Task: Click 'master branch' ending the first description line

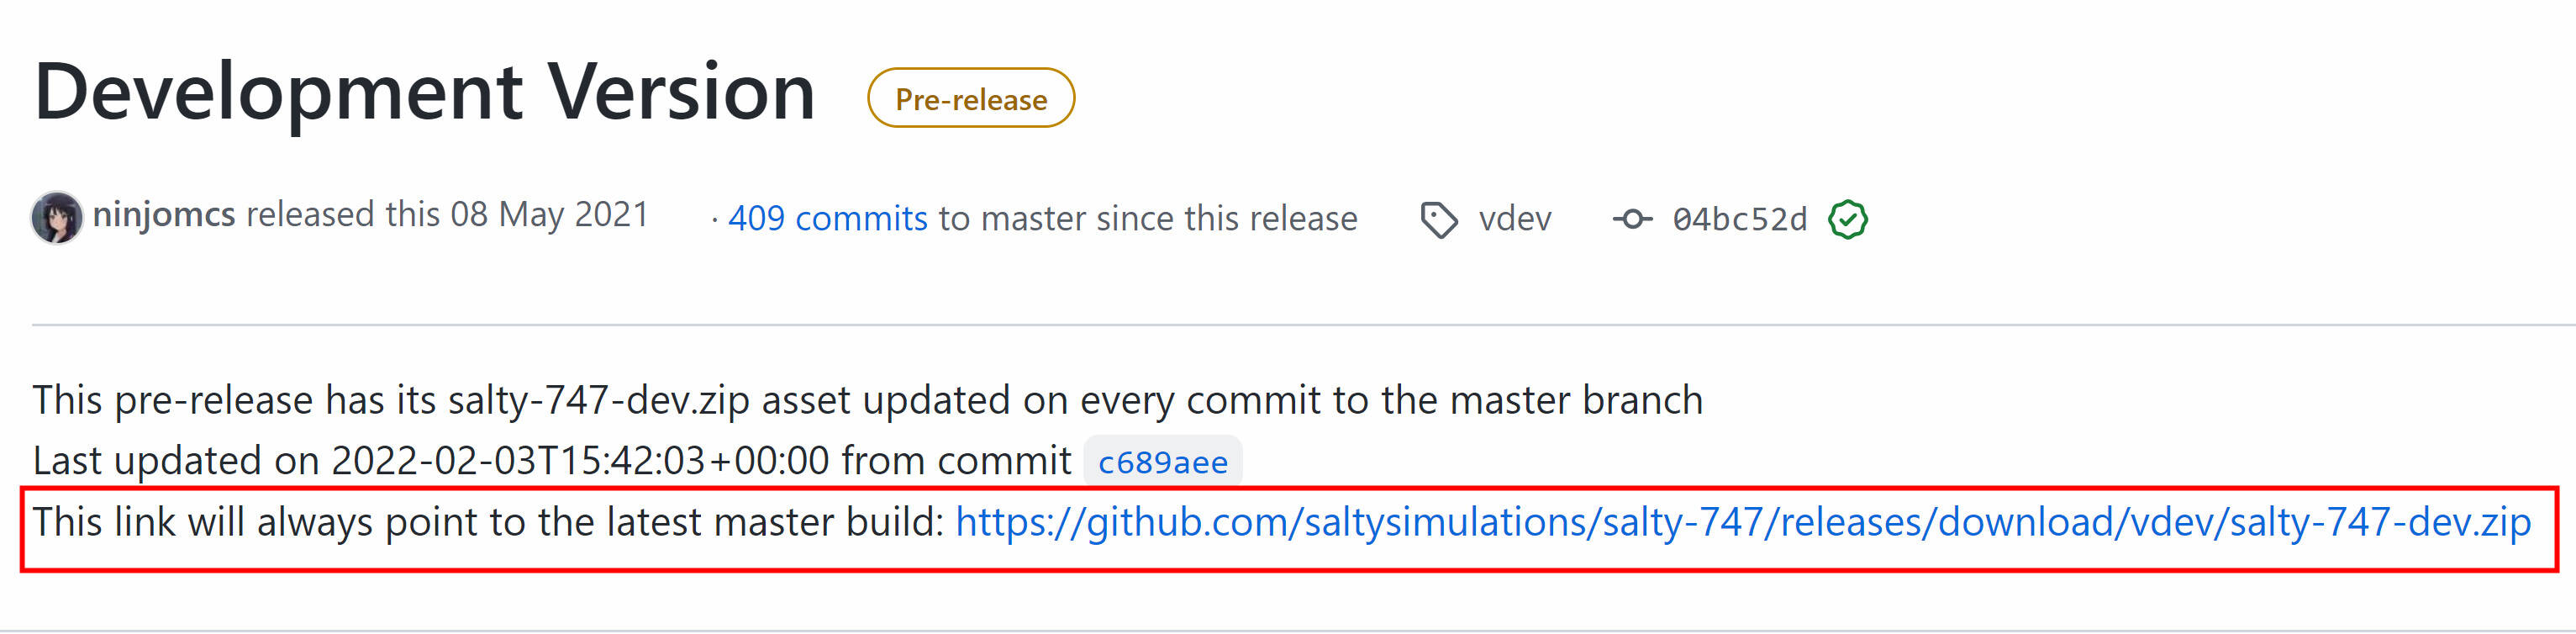Action: pos(1576,400)
